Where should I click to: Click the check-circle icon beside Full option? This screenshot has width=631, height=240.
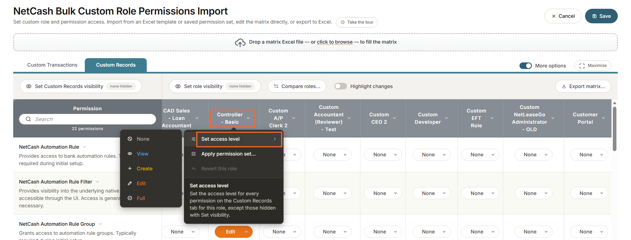[x=130, y=198]
